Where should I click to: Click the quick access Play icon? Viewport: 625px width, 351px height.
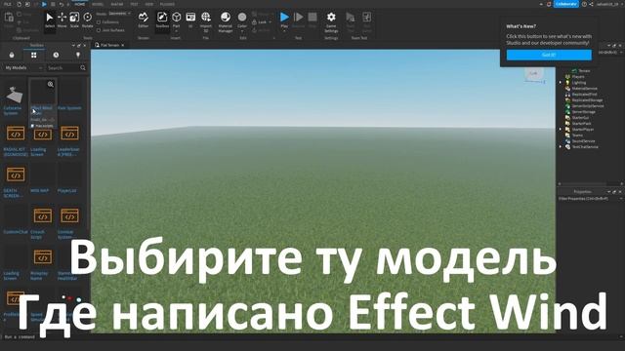click(44, 4)
